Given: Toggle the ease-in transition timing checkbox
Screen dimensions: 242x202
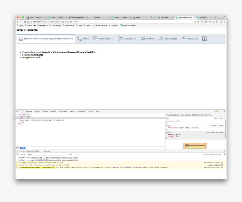Looking at the screenshot, I should pyautogui.click(x=187, y=128).
